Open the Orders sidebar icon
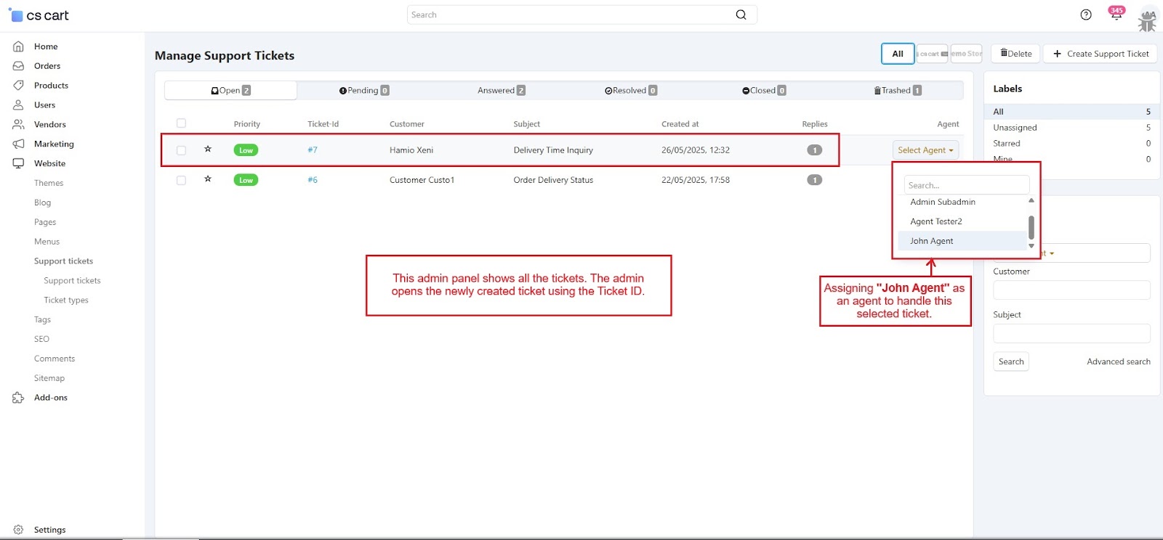 [18, 66]
